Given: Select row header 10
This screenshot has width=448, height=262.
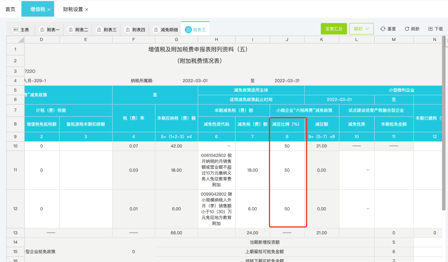Looking at the screenshot, I should tap(15, 146).
